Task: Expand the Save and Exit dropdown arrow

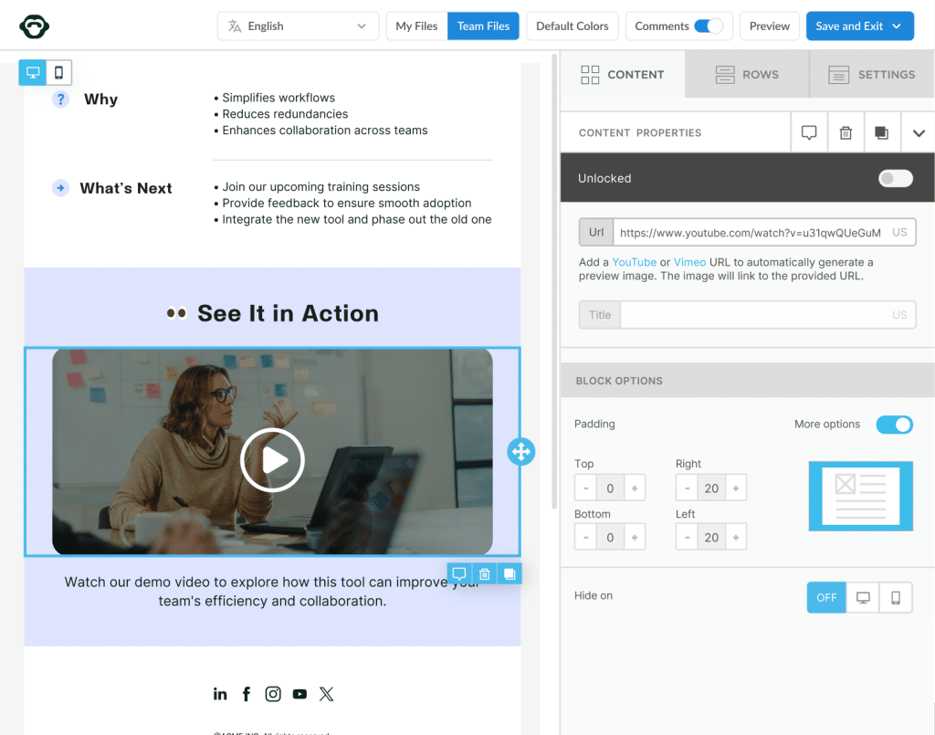Action: [x=897, y=26]
